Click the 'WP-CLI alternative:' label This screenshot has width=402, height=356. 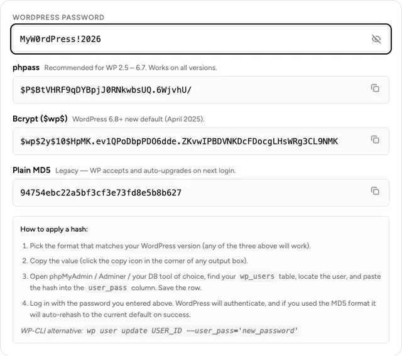[52, 331]
